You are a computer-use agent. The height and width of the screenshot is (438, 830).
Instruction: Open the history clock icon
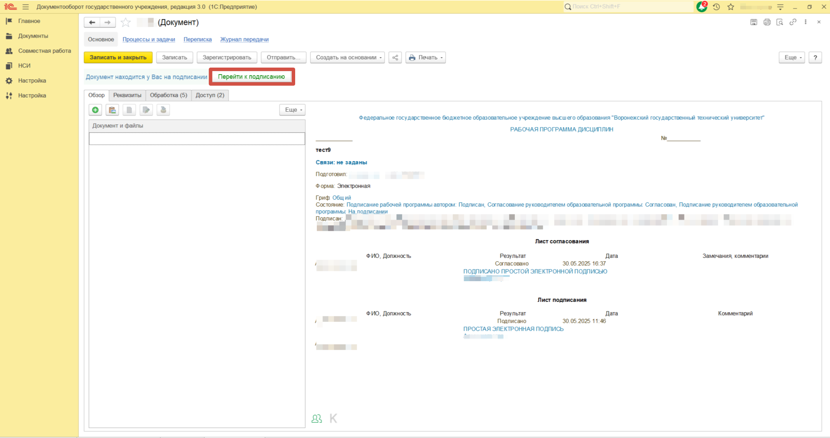pyautogui.click(x=716, y=7)
